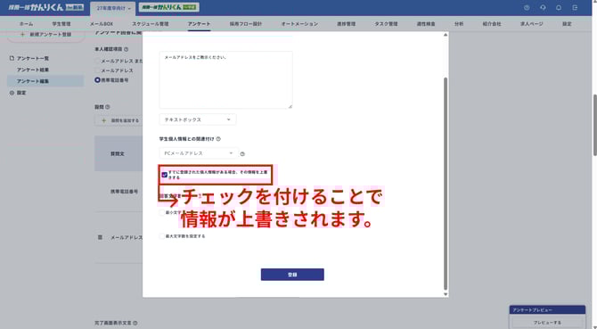This screenshot has height=329, width=597.
Task: Click the page's vertical scrollbar thumb
Action: coord(594,125)
